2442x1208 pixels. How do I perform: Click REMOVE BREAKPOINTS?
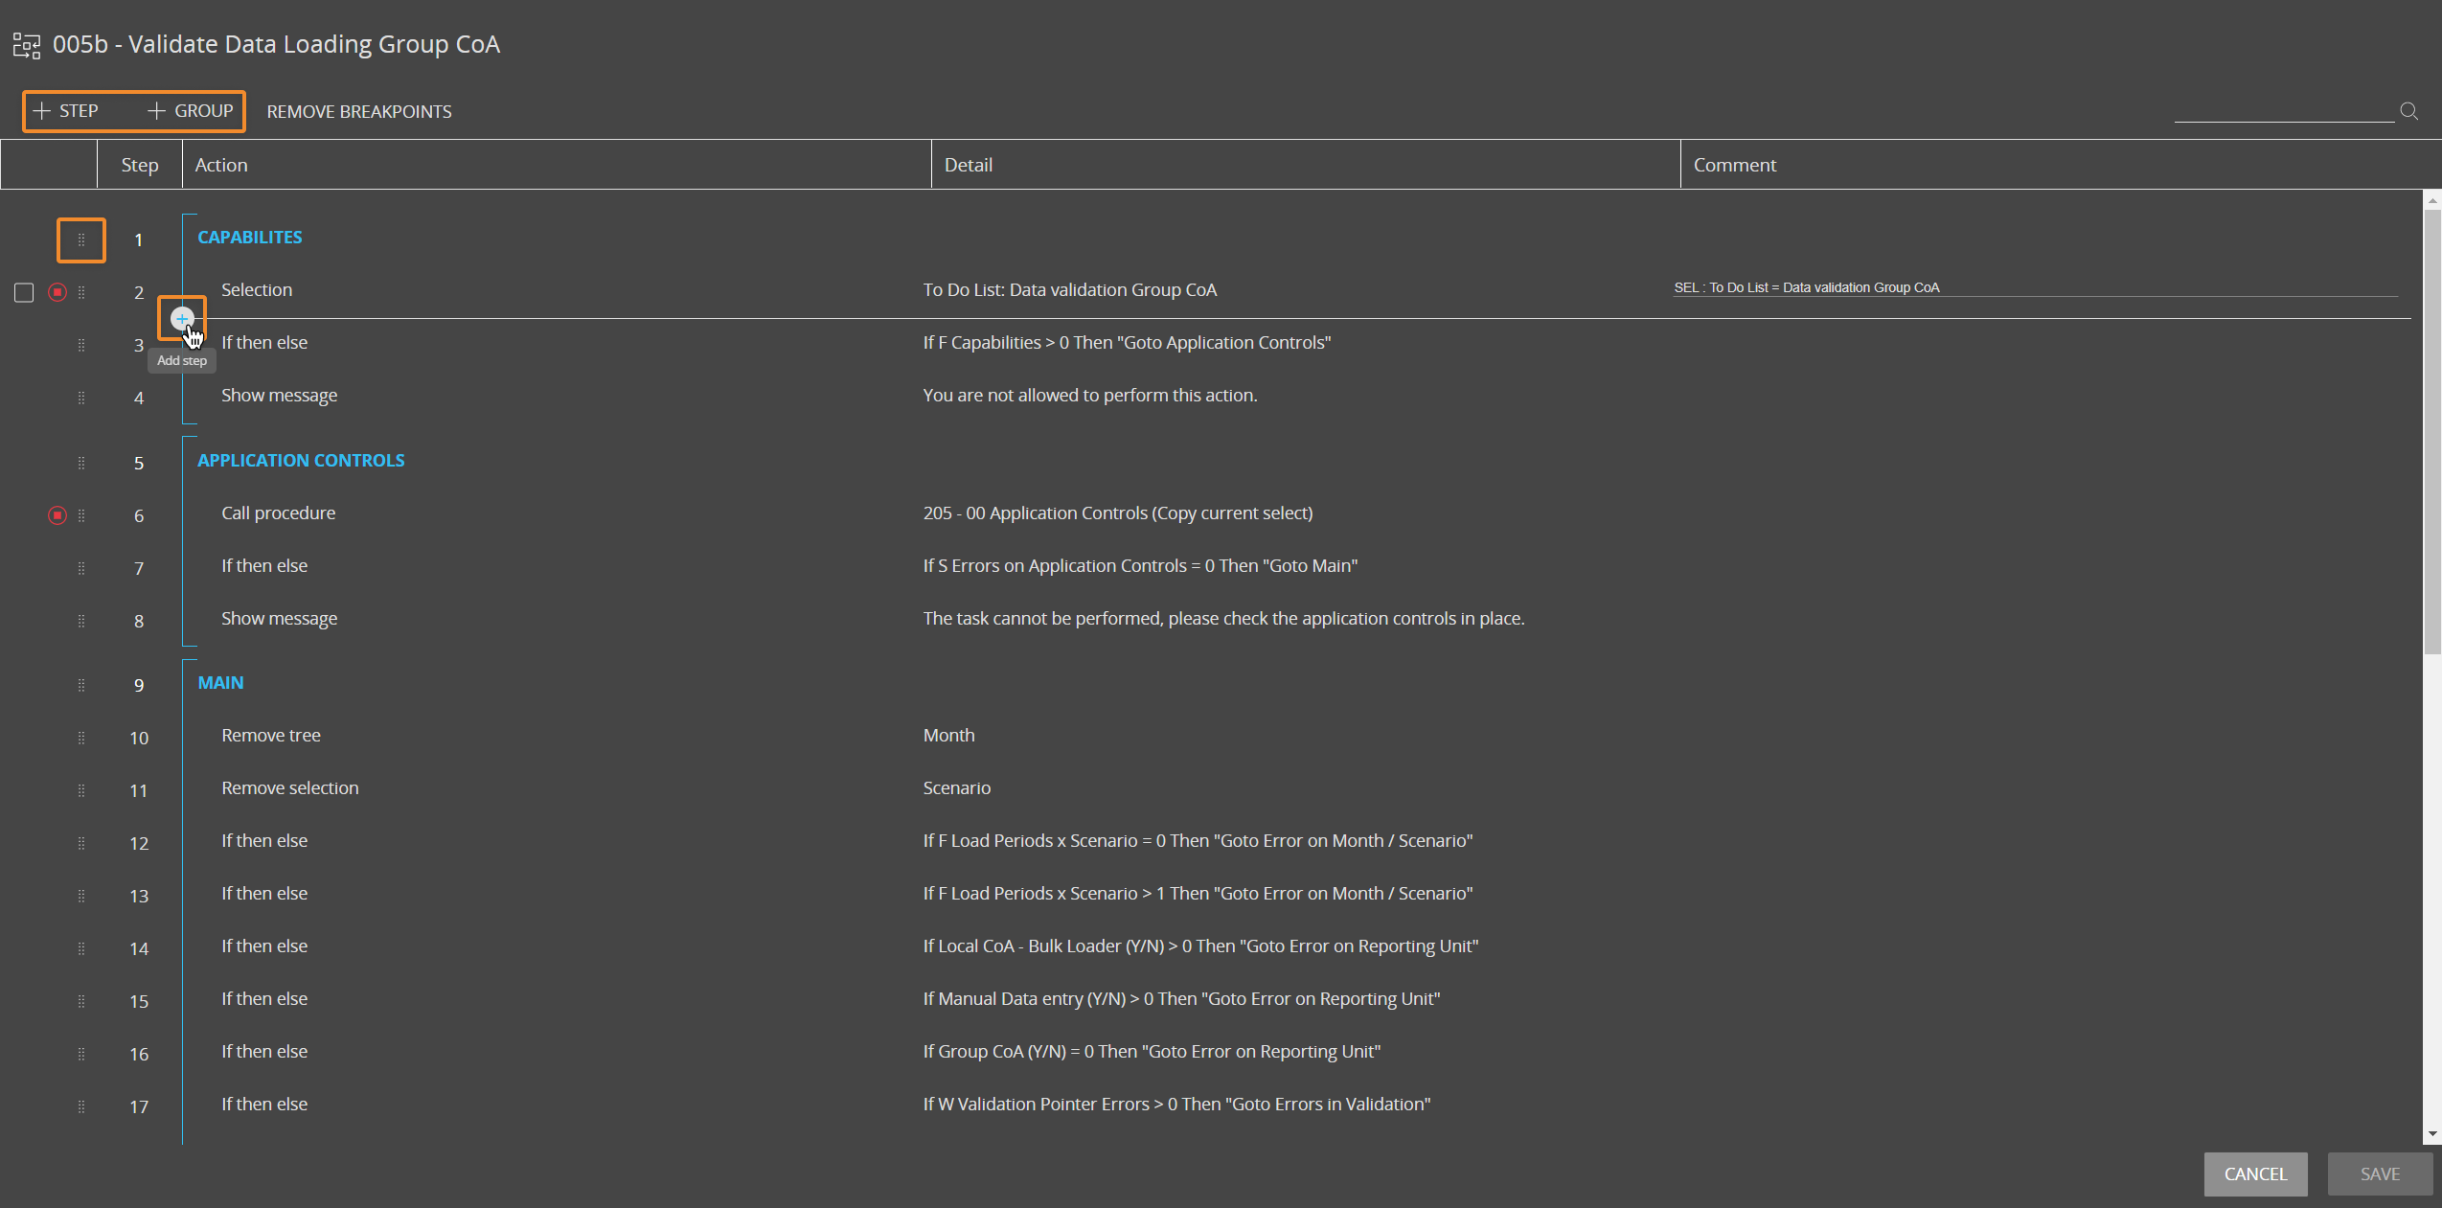359,112
